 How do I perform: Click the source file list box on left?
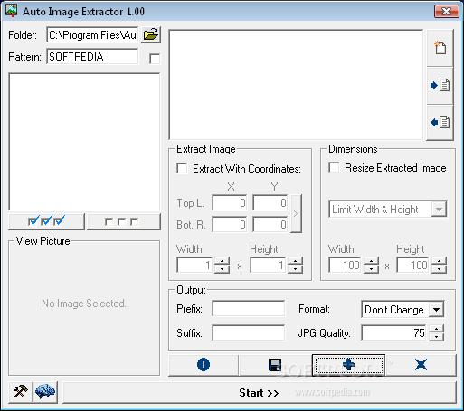point(84,142)
